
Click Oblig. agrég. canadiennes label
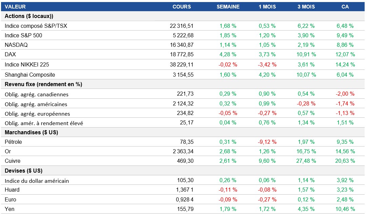[37, 94]
